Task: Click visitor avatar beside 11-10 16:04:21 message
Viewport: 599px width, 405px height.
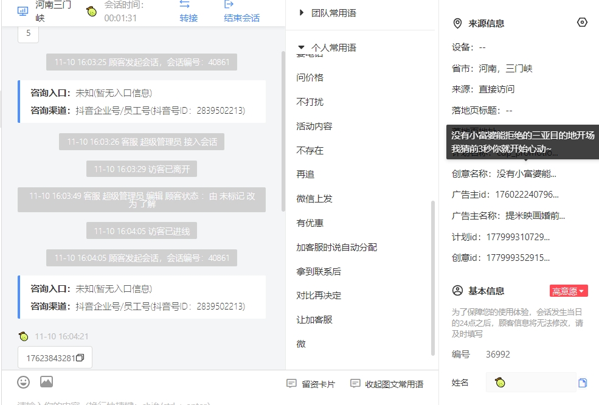Action: point(23,336)
